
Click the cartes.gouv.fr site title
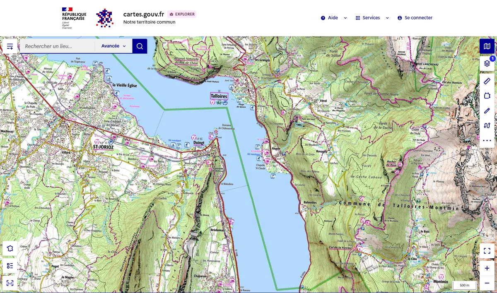click(144, 14)
